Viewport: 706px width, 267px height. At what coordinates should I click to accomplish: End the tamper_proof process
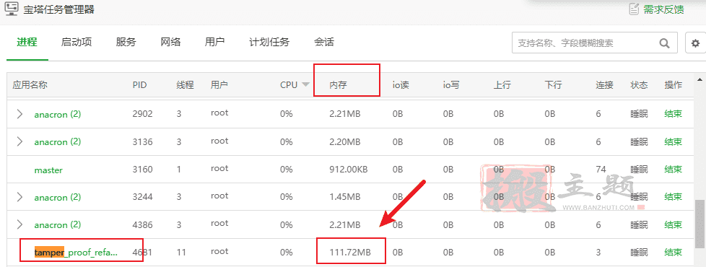(x=673, y=252)
